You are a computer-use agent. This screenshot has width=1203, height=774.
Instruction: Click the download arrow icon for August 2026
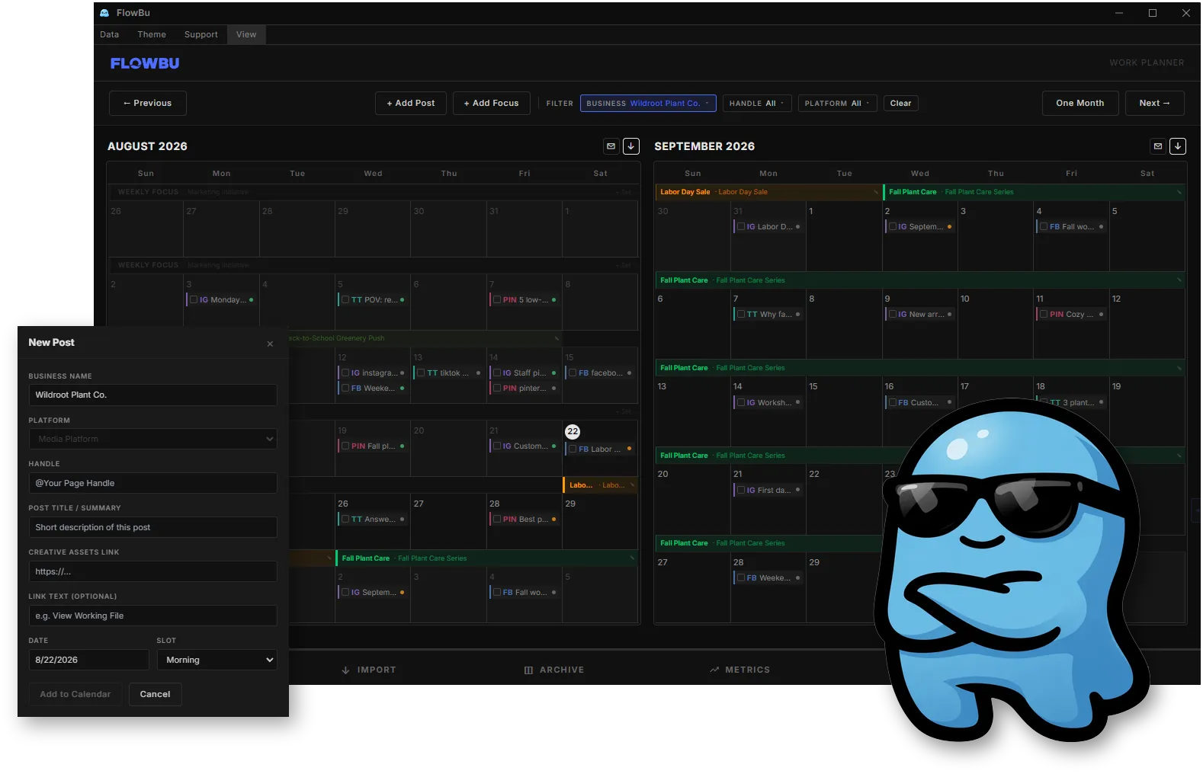(x=631, y=146)
